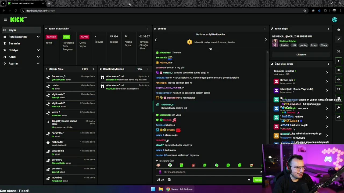
Task: Select the bearded face emote
Action: click(x=158, y=165)
